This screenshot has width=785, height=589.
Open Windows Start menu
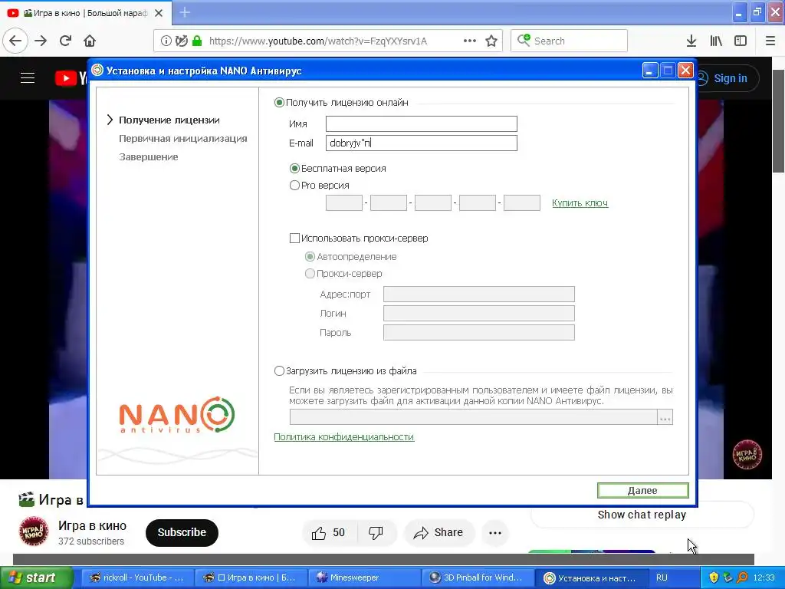[x=37, y=577]
